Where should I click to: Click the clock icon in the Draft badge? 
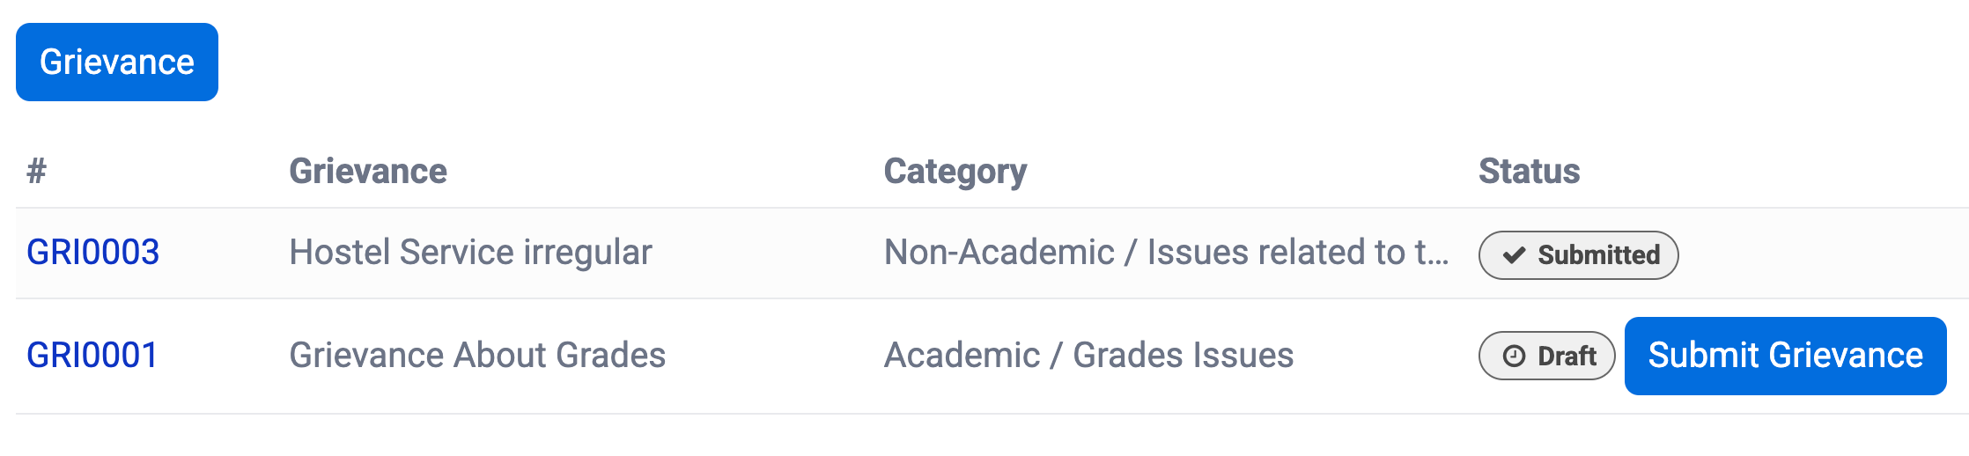1514,356
